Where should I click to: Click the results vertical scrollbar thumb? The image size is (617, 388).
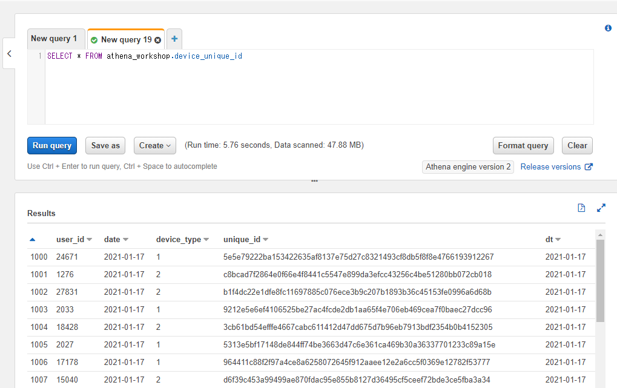[600, 281]
